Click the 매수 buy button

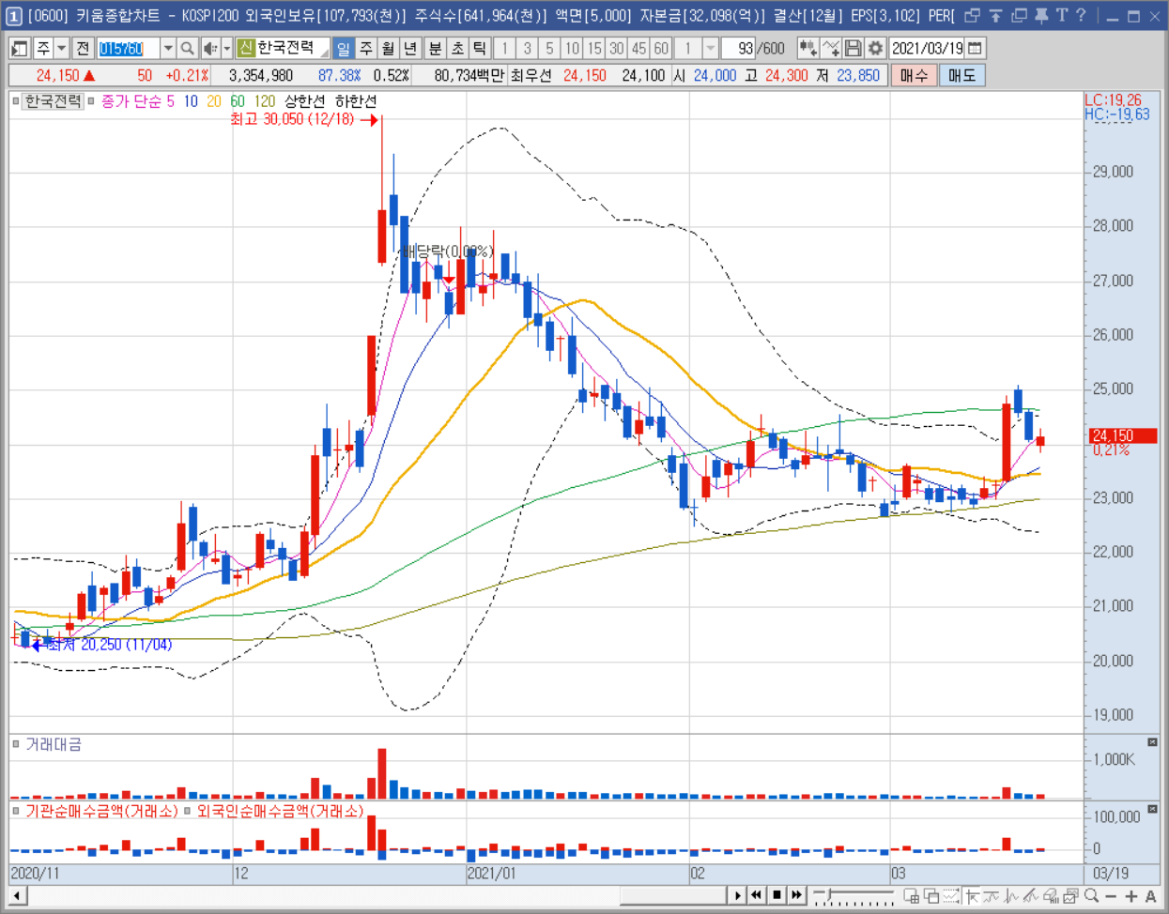(x=914, y=75)
